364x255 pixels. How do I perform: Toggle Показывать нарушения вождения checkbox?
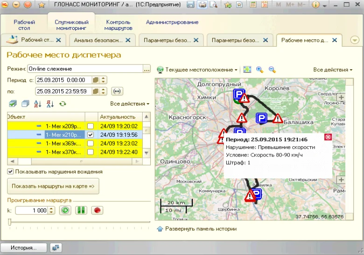click(x=10, y=171)
